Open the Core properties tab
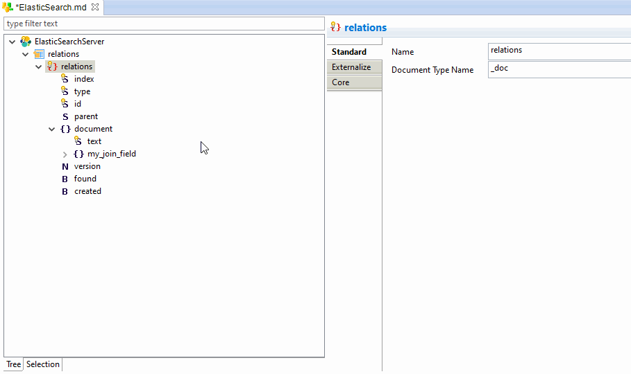The width and height of the screenshot is (631, 374). pos(354,82)
